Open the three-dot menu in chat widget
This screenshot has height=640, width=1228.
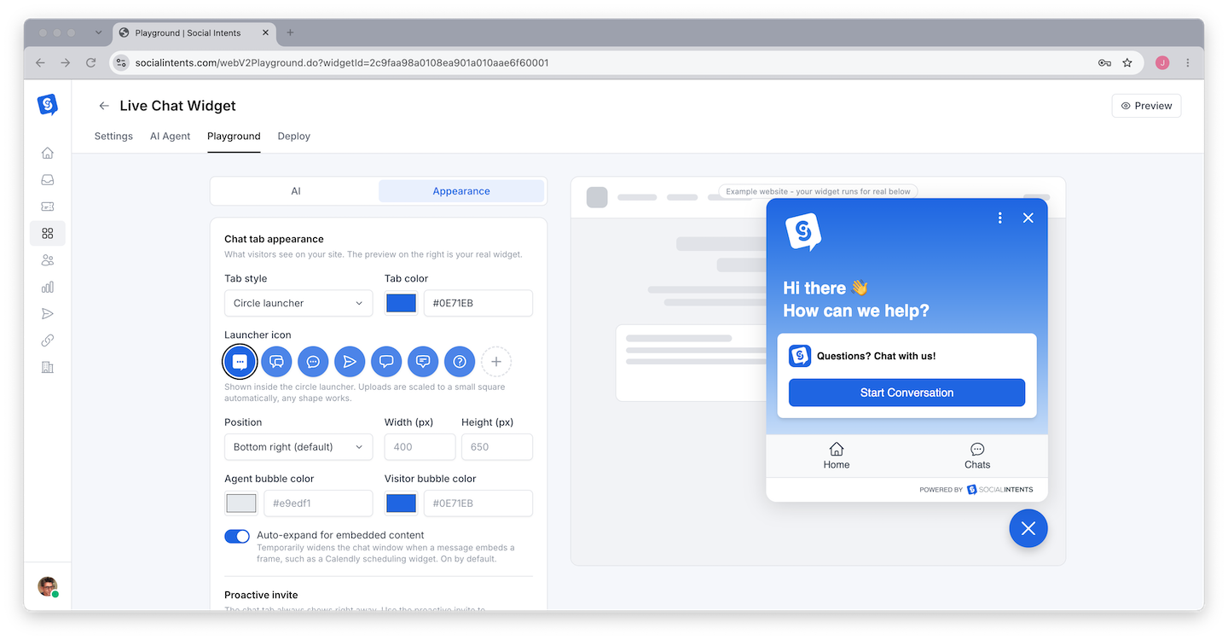1000,218
